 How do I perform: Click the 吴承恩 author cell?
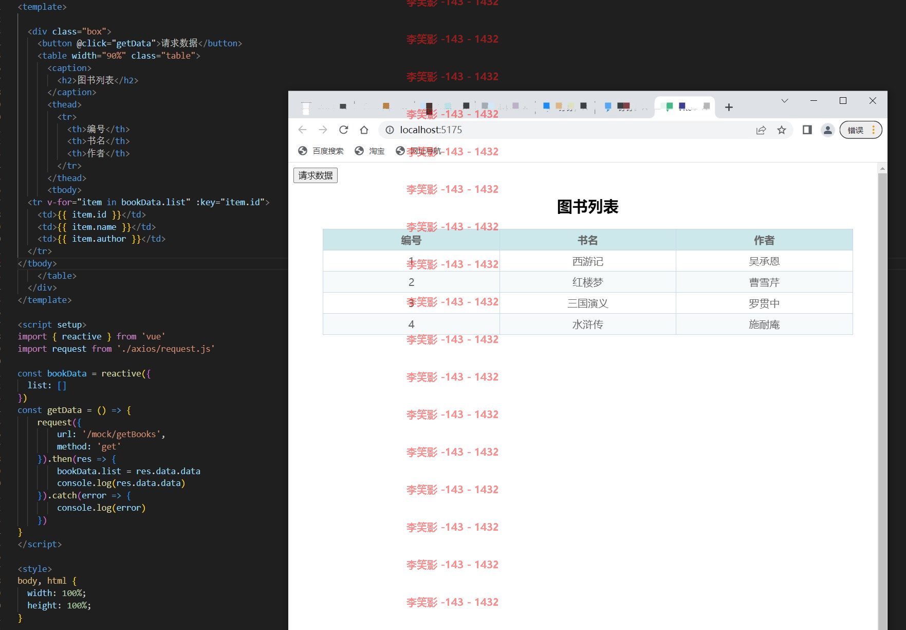point(764,261)
